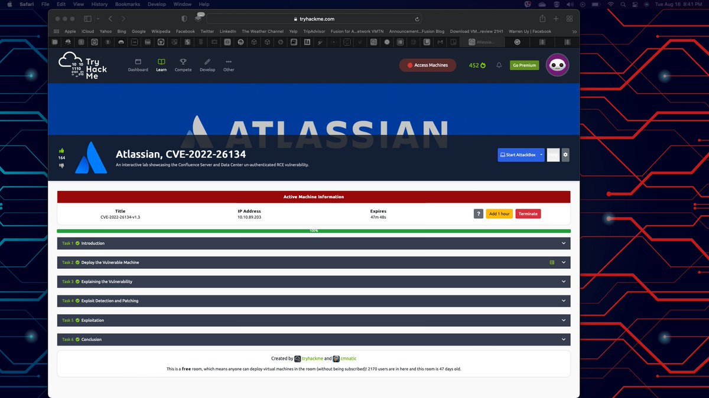Click the 452 streak flame counter
Image resolution: width=709 pixels, height=398 pixels.
(x=477, y=65)
